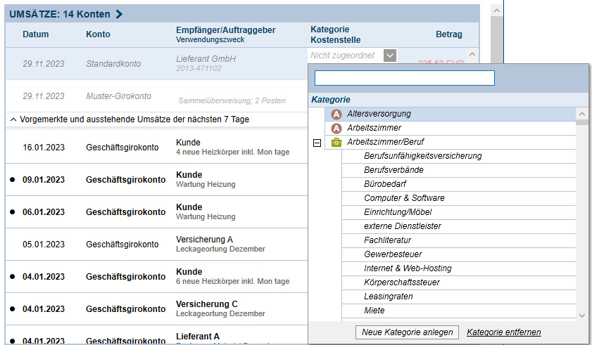Open the 06.01.2023 Wartung Heizung transaction
592x345 pixels.
click(156, 212)
